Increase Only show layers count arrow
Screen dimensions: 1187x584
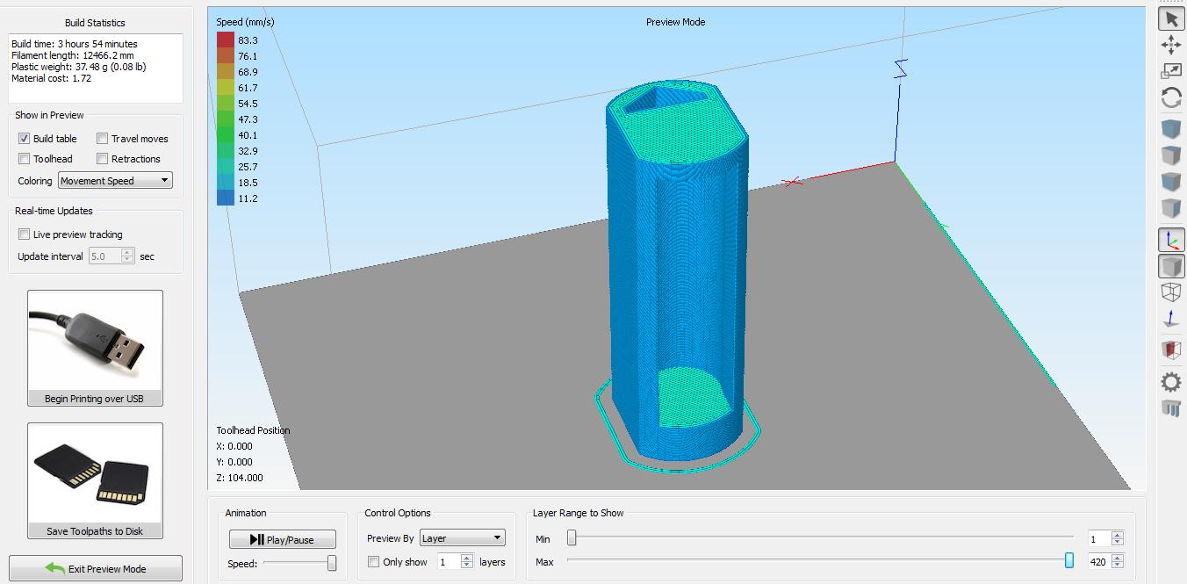click(x=468, y=559)
